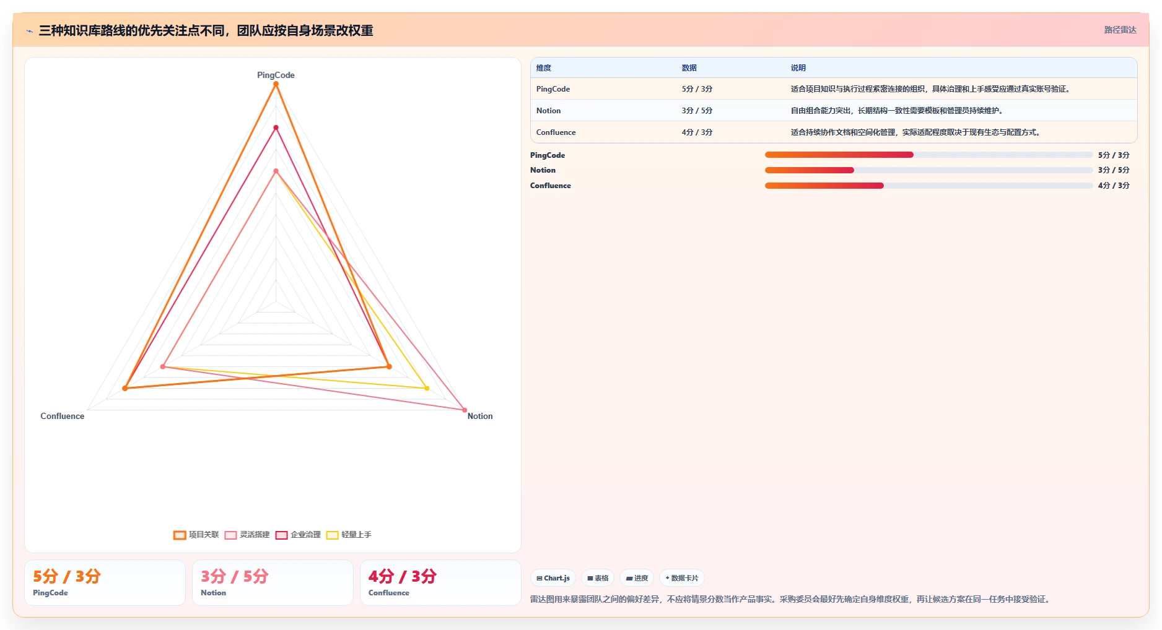
Task: Click the Chart.js tag icon
Action: click(539, 578)
